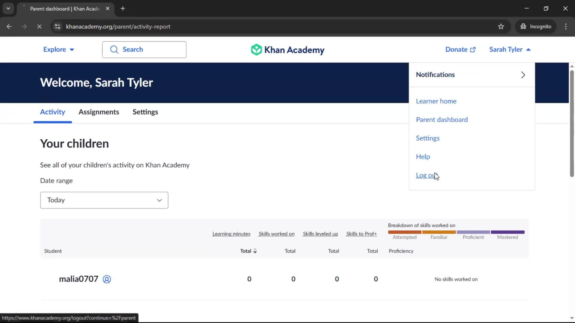Click the page vertical scrollbar
575x323 pixels.
[572, 123]
